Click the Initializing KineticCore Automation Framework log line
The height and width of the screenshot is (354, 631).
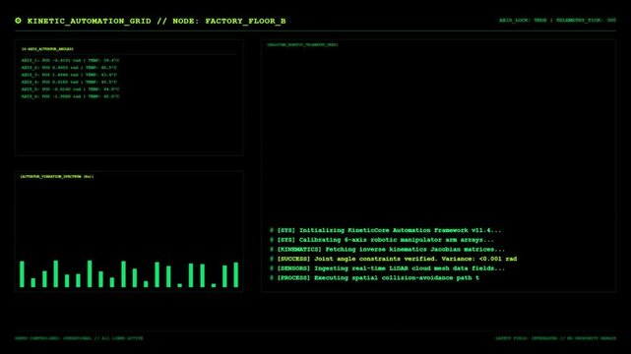pos(386,230)
